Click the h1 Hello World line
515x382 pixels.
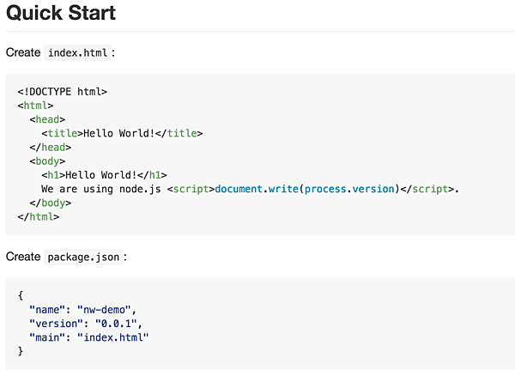103,174
